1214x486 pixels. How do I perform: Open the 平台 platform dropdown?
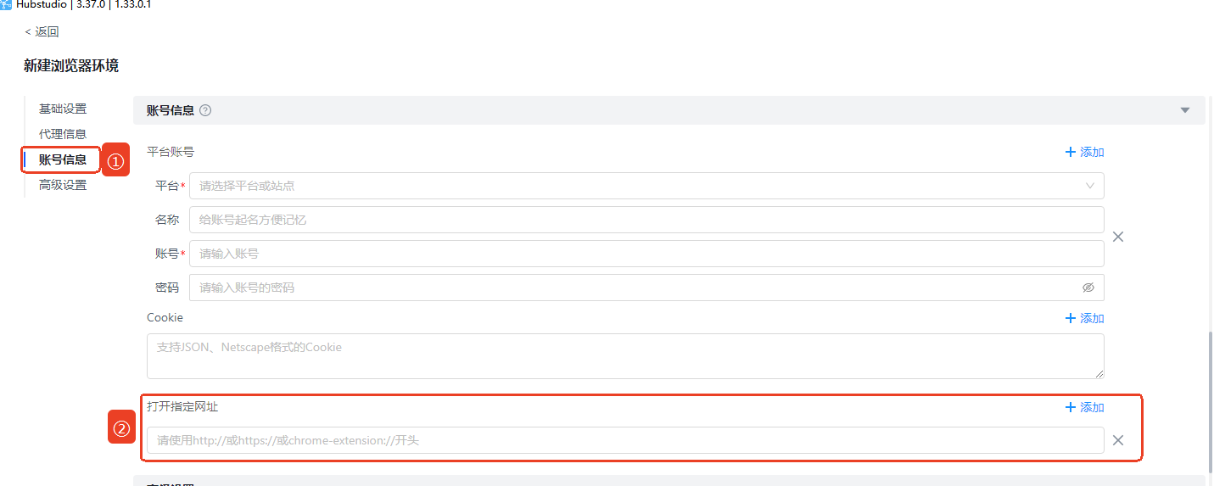(646, 186)
